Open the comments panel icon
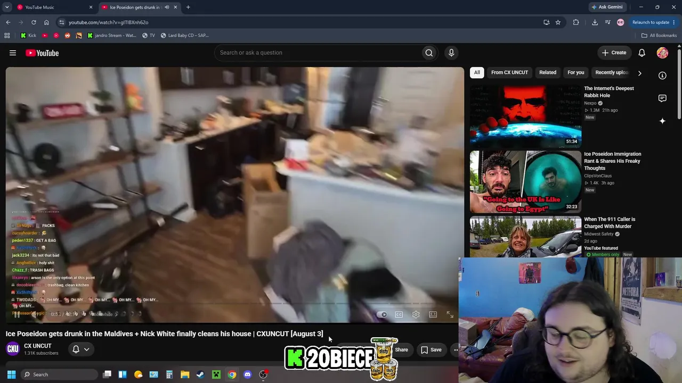 tap(662, 98)
